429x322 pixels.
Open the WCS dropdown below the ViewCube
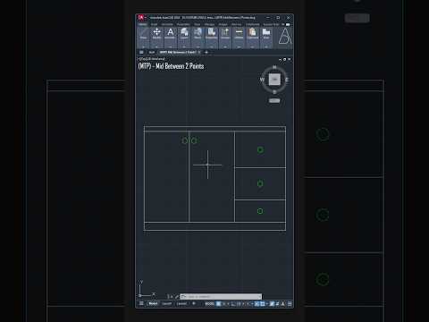(x=274, y=100)
